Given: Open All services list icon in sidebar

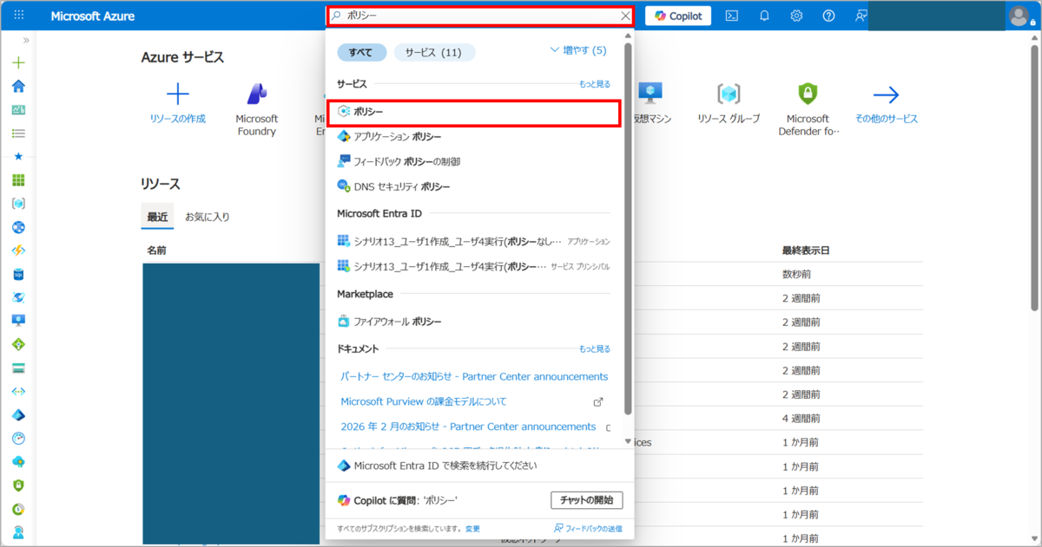Looking at the screenshot, I should pyautogui.click(x=18, y=133).
